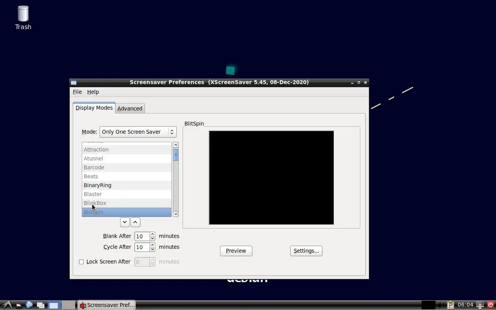The height and width of the screenshot is (310, 496).
Task: Open the clipboard manager tray icon
Action: [450, 305]
